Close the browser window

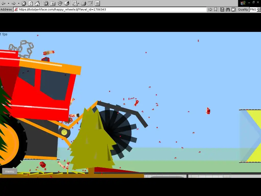[258, 3]
